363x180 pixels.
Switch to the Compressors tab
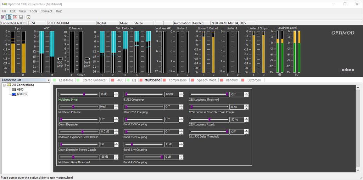click(177, 80)
